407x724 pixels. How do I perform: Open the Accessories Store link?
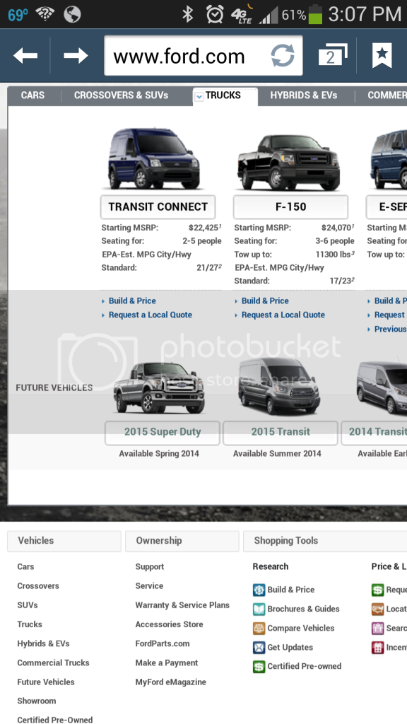coord(169,624)
